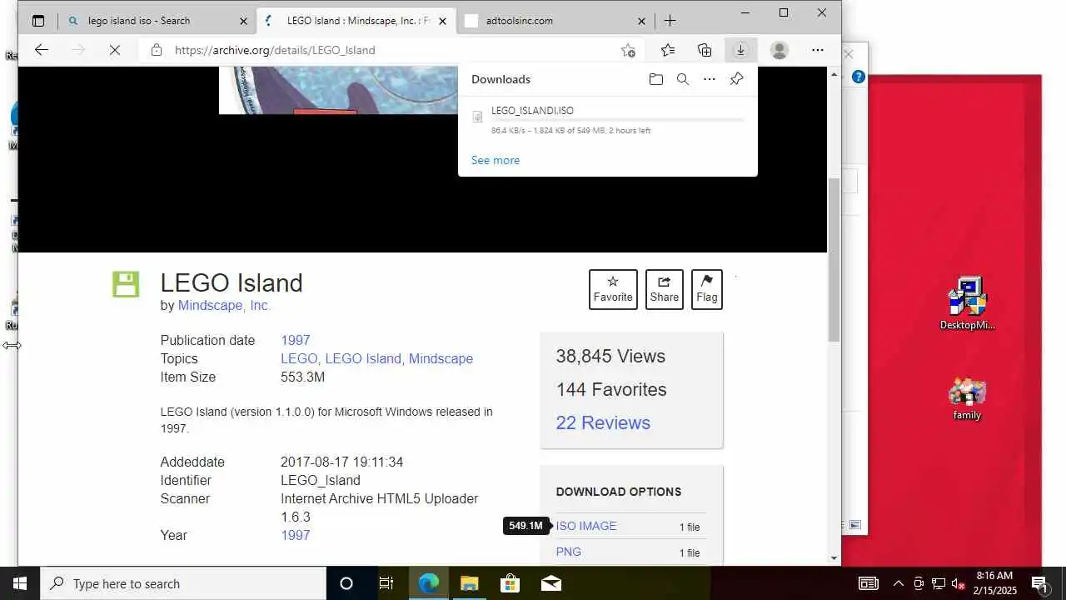The height and width of the screenshot is (600, 1066).
Task: Search downloads magnifier icon
Action: click(x=683, y=79)
